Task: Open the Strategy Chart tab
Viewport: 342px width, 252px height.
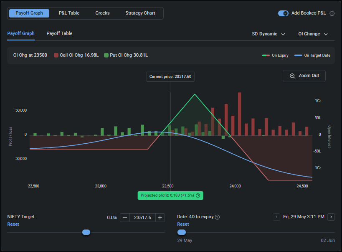Action: tap(140, 13)
